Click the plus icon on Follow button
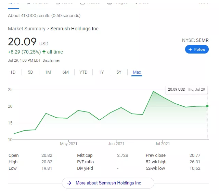This screenshot has width=219, height=194. 191,49
